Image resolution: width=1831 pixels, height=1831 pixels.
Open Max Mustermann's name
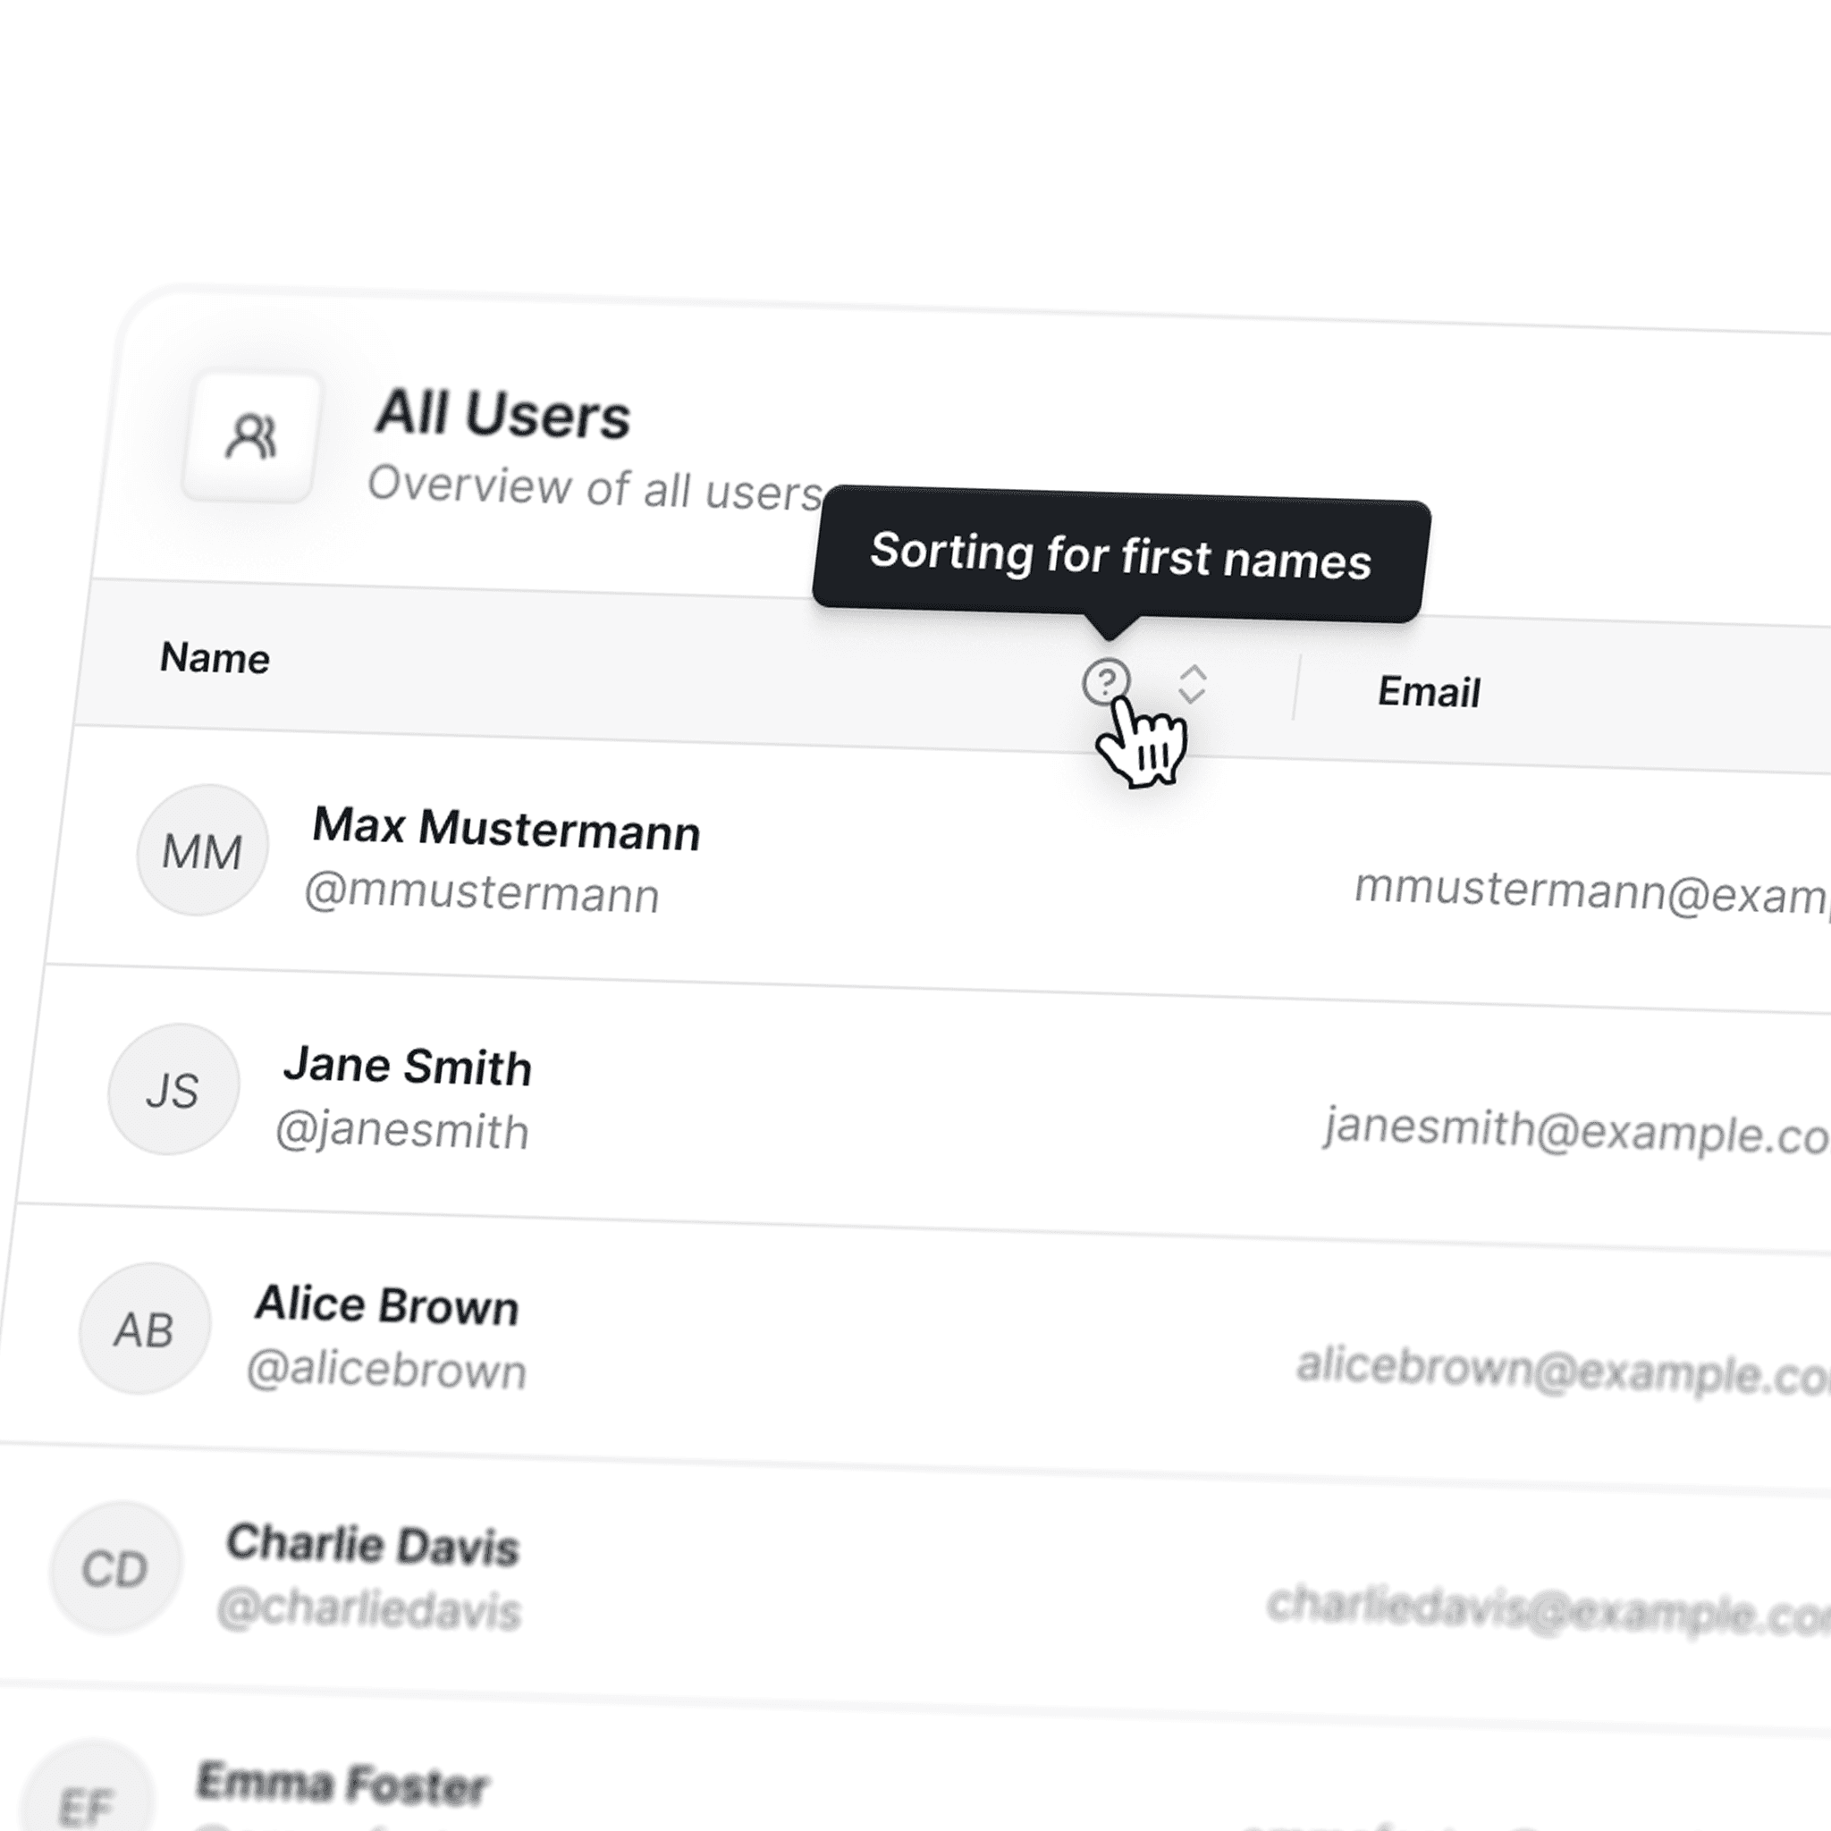pyautogui.click(x=506, y=830)
